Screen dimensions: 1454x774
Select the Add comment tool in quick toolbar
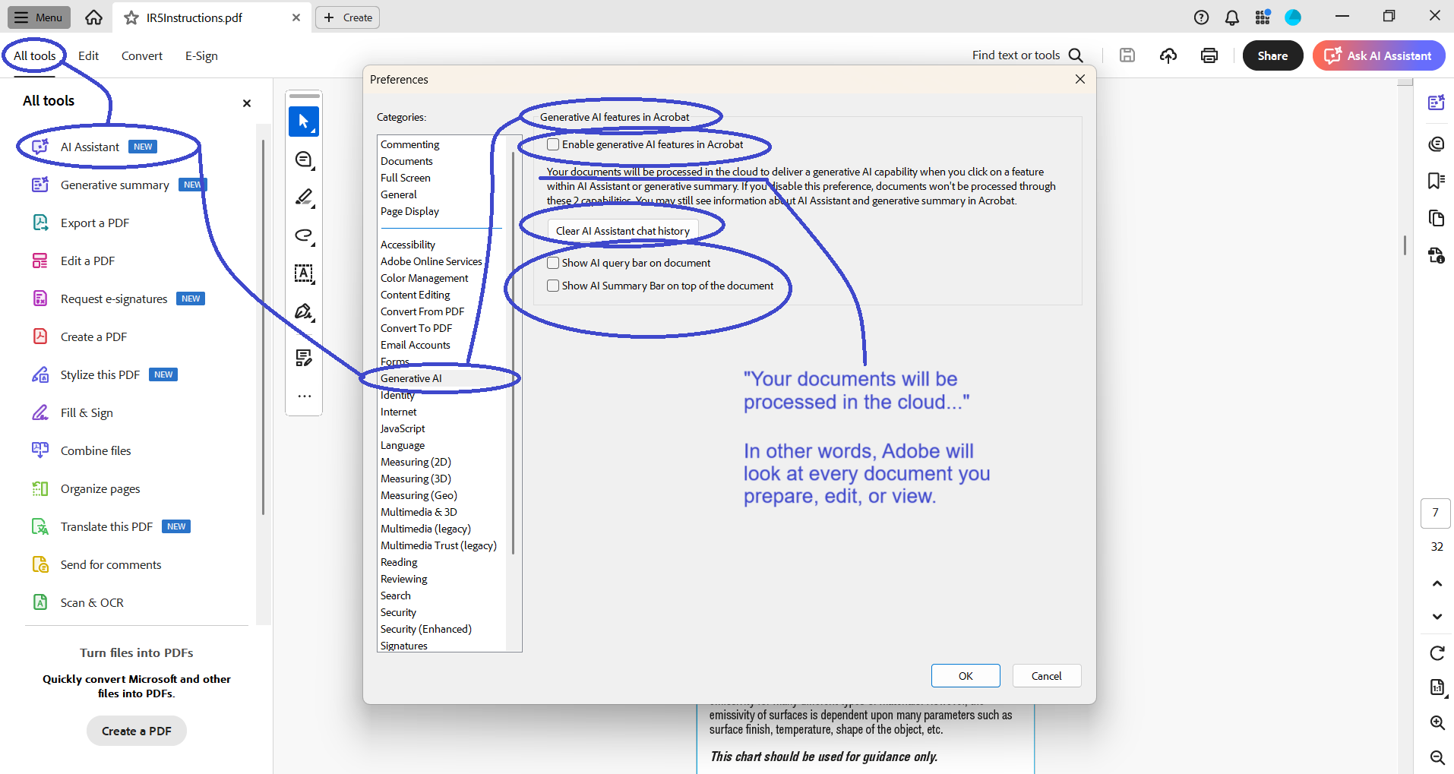304,160
